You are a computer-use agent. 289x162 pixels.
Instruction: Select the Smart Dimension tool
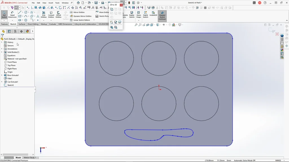coord(12,15)
